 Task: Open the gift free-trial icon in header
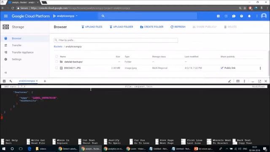[x=218, y=16]
